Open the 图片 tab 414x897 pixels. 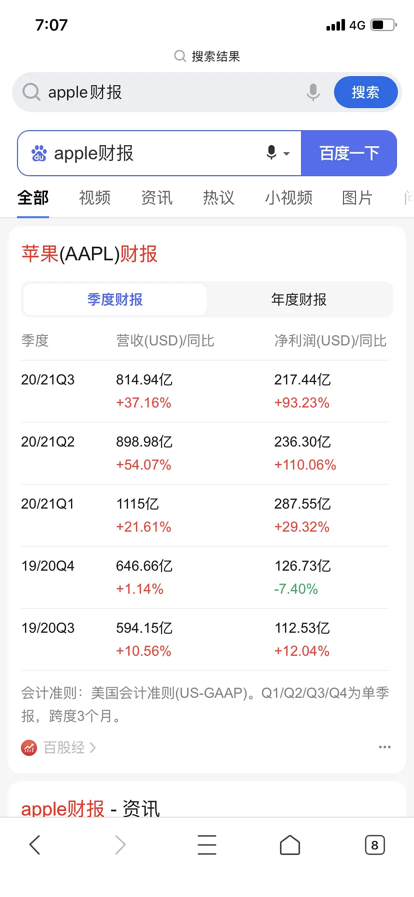coord(357,198)
